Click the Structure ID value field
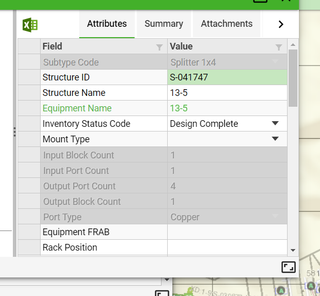Image resolution: width=320 pixels, height=296 pixels. pyautogui.click(x=227, y=77)
